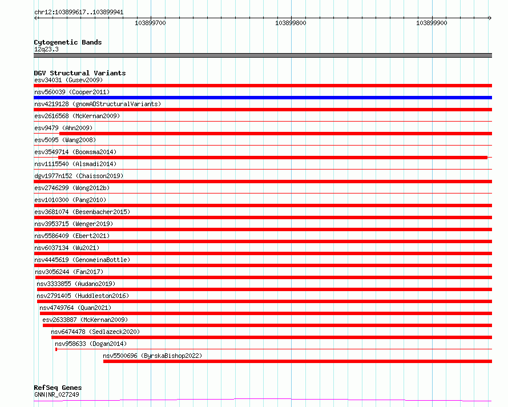Click the red bar under nsv5500696 (ByrskaBishop2022)

coord(298,361)
